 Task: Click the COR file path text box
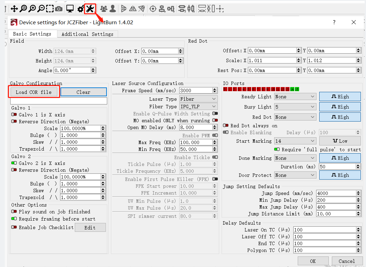click(59, 101)
